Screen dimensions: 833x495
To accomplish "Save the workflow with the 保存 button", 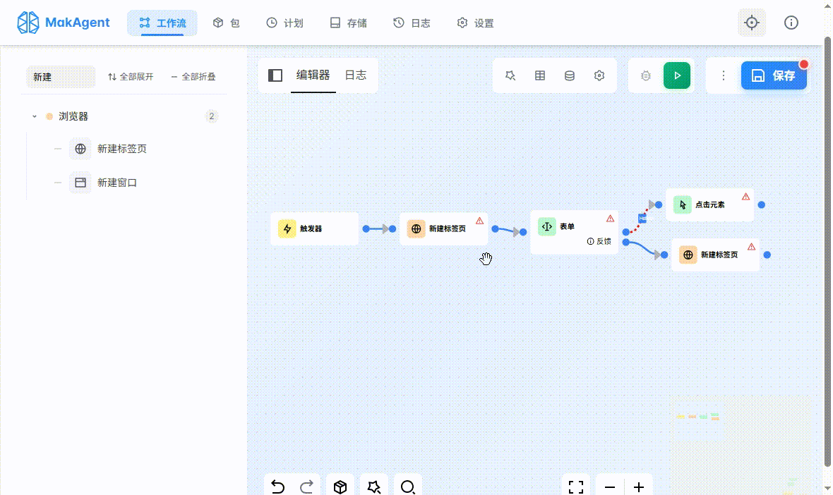I will tap(774, 75).
